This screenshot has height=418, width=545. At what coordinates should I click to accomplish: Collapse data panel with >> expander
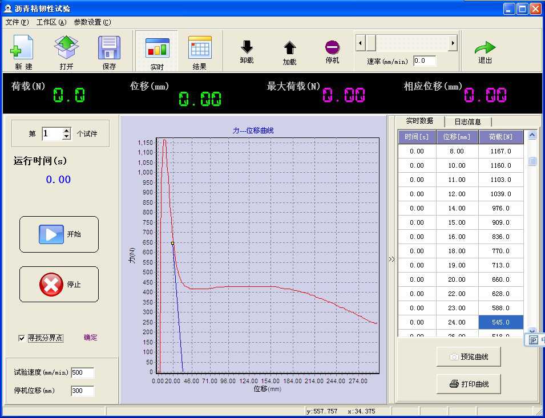(x=391, y=259)
